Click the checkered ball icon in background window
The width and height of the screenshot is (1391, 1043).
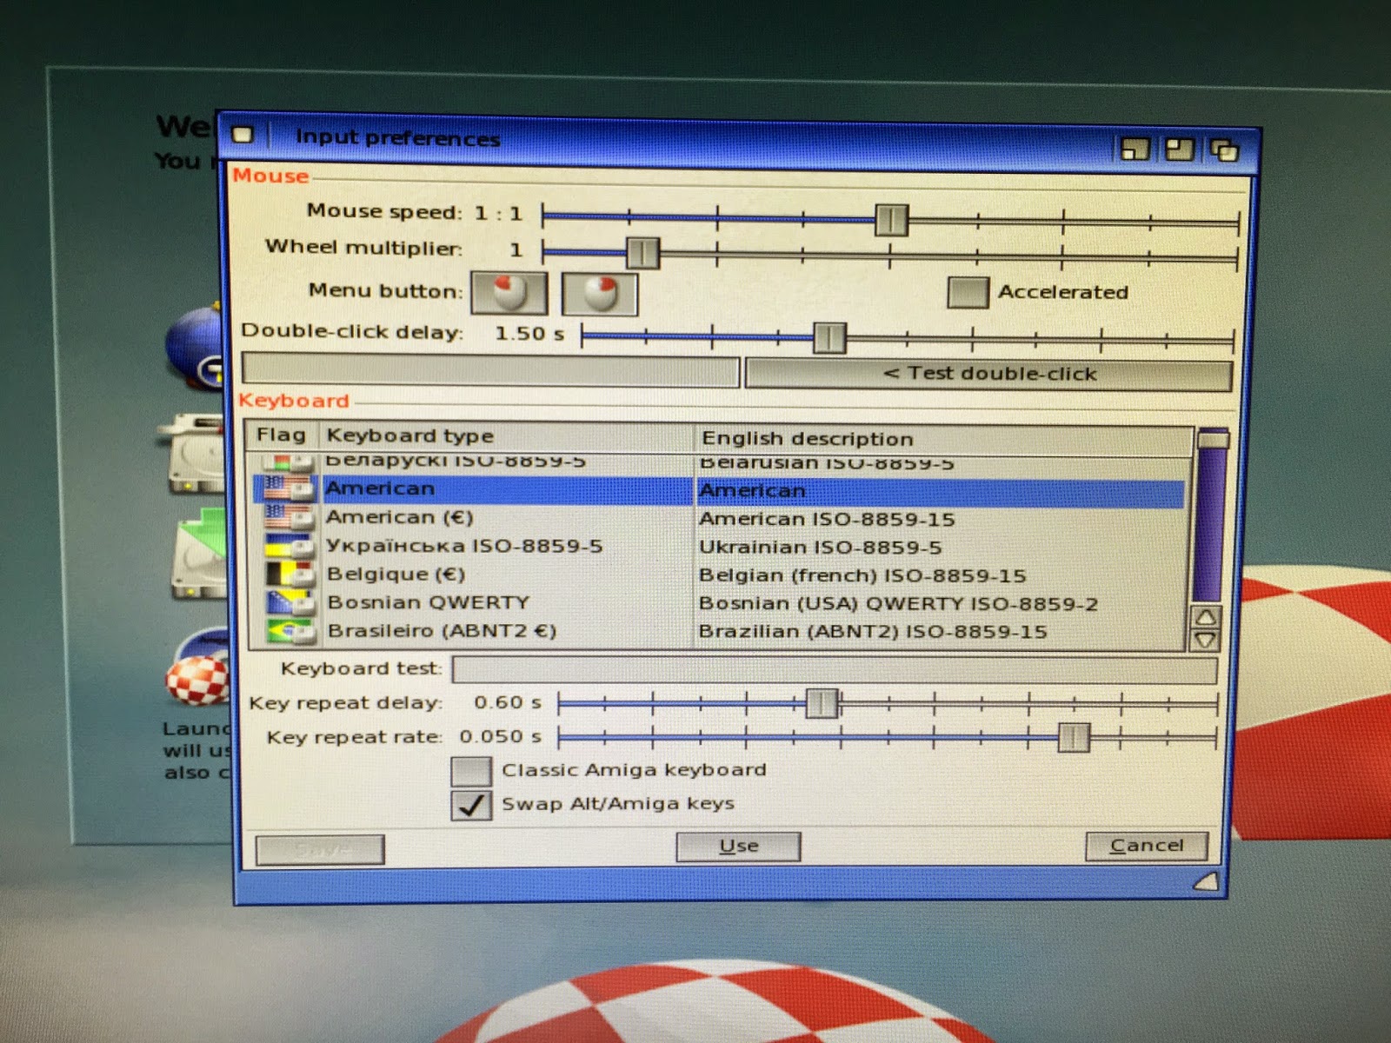pyautogui.click(x=198, y=678)
